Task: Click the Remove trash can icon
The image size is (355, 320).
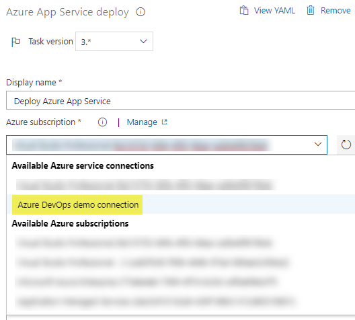Action: (x=311, y=10)
